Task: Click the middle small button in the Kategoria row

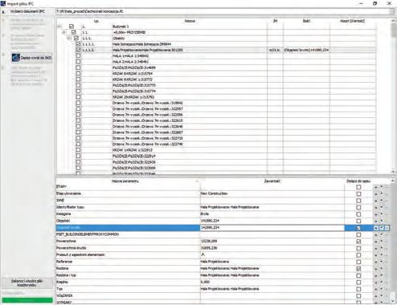Action: 382,214
